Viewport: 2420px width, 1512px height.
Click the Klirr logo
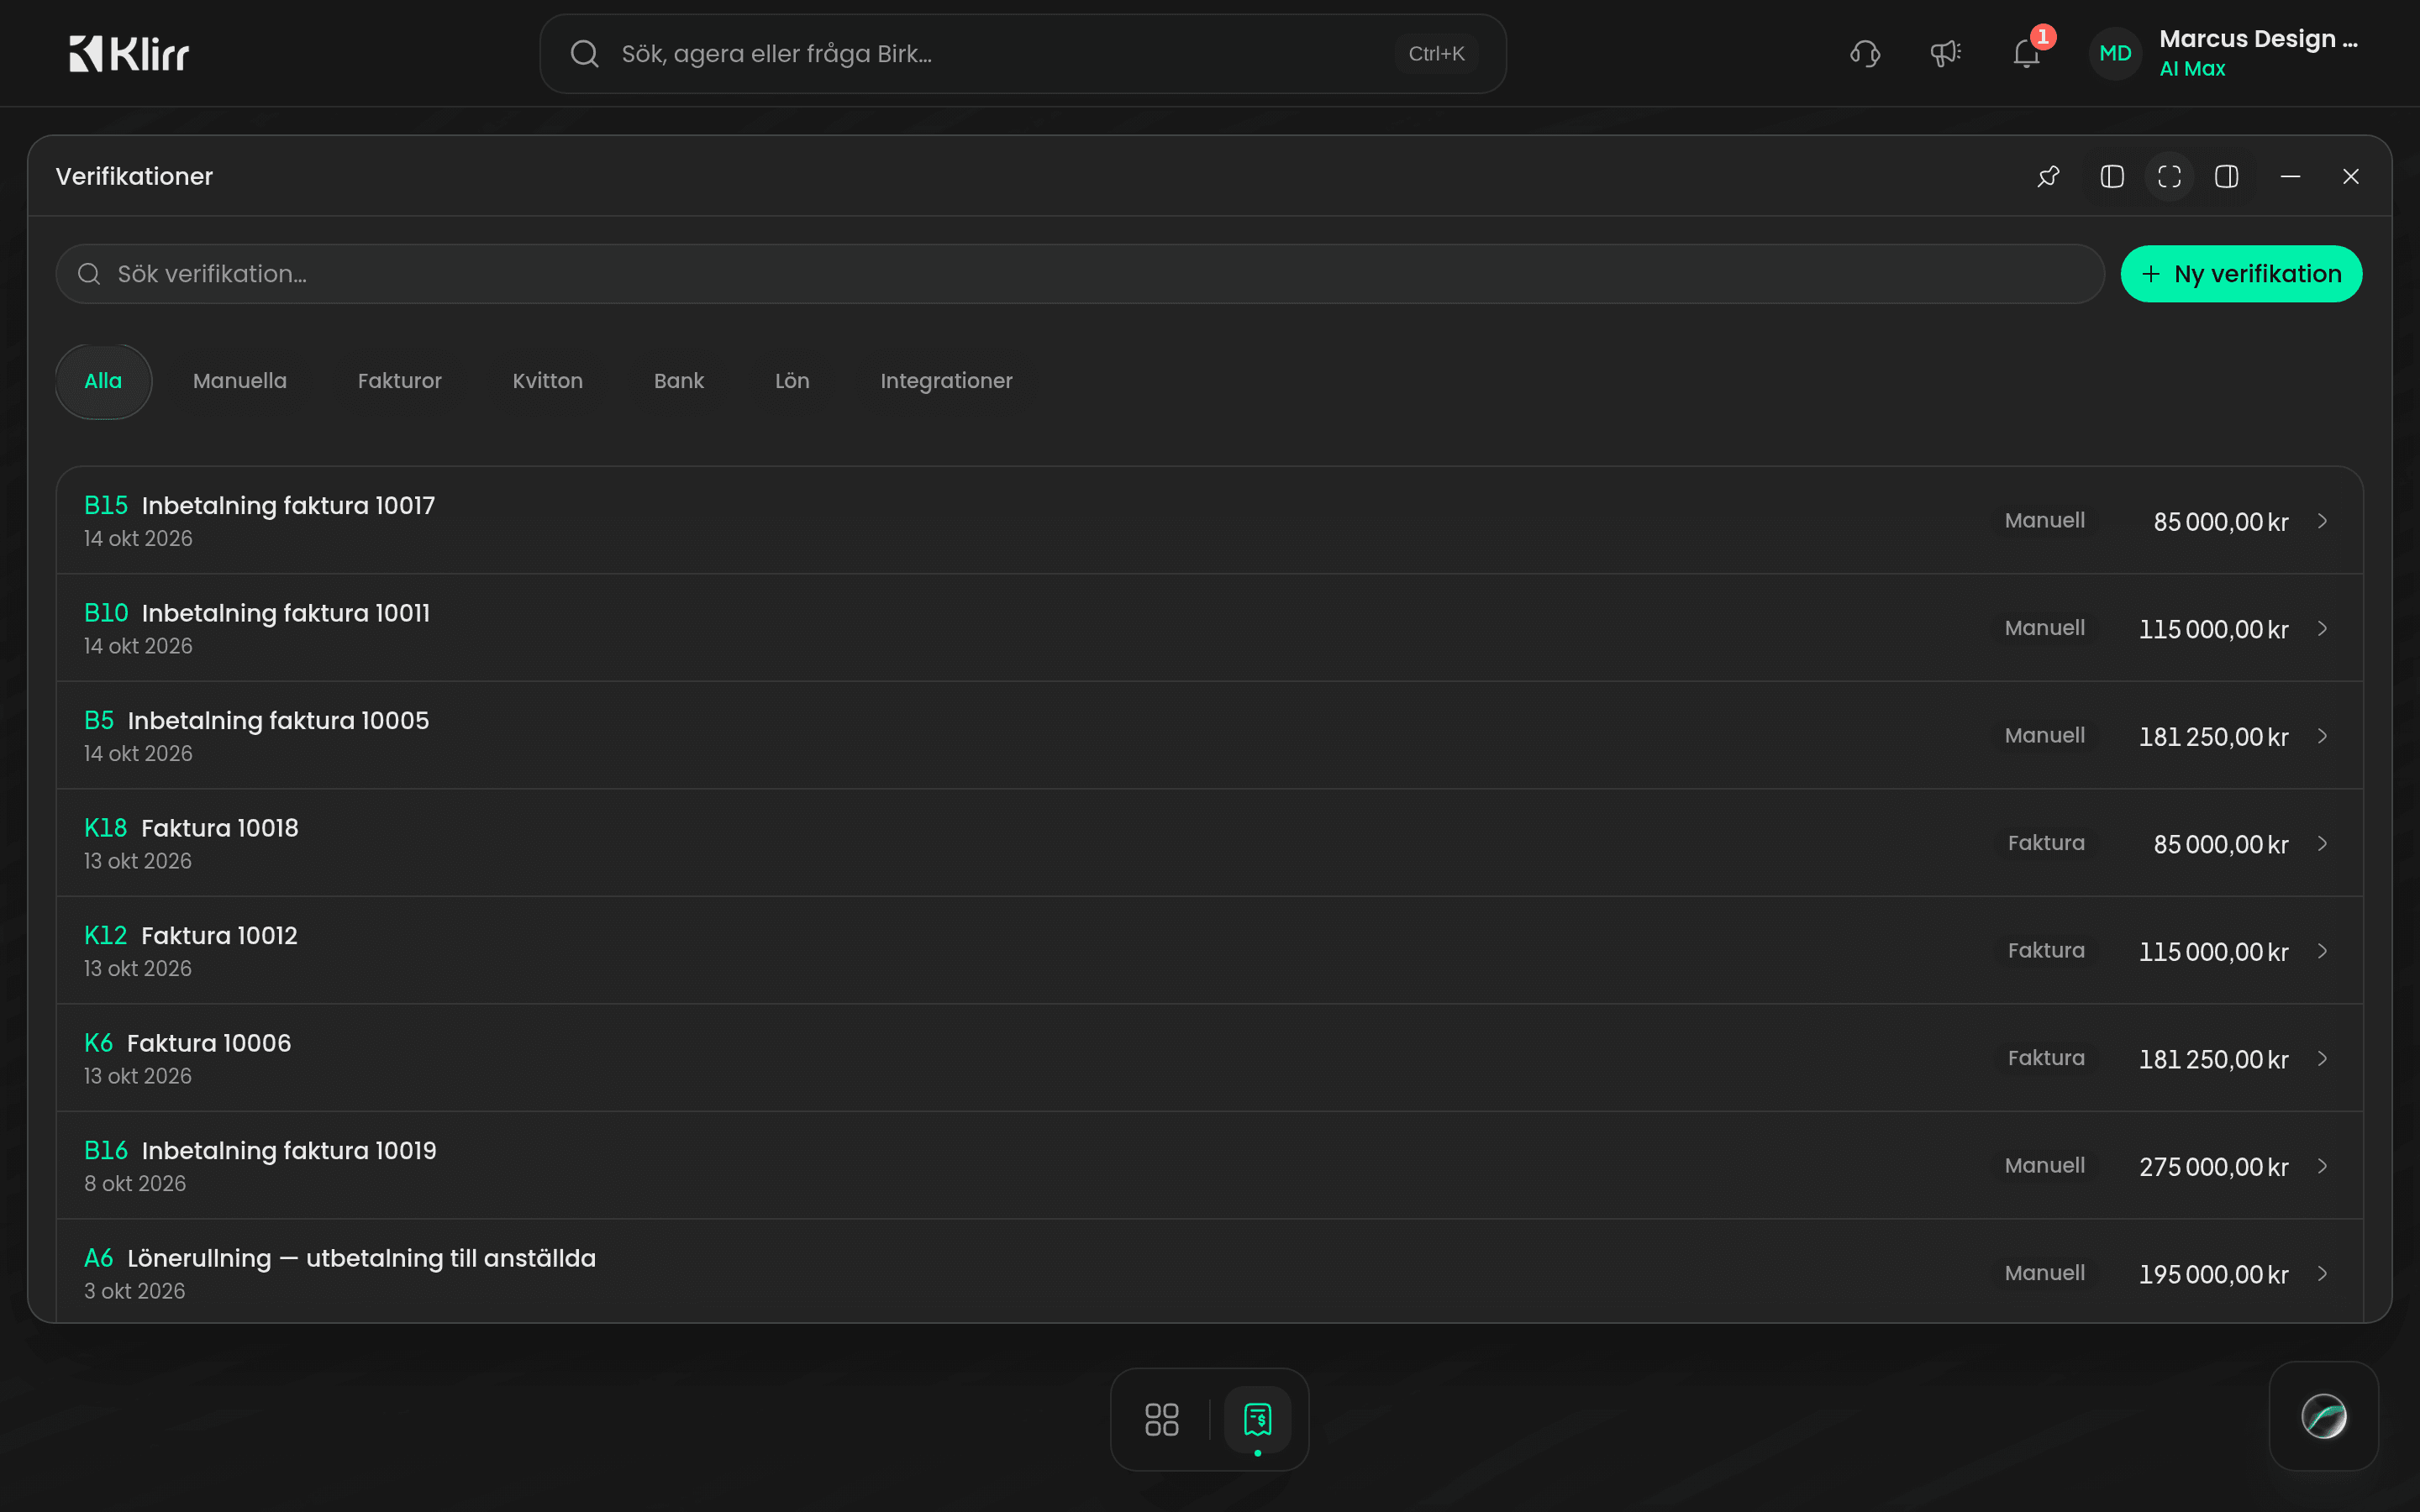pos(129,54)
